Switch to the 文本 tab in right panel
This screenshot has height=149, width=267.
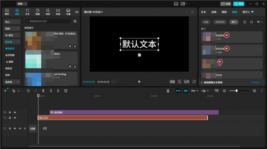[203, 12]
